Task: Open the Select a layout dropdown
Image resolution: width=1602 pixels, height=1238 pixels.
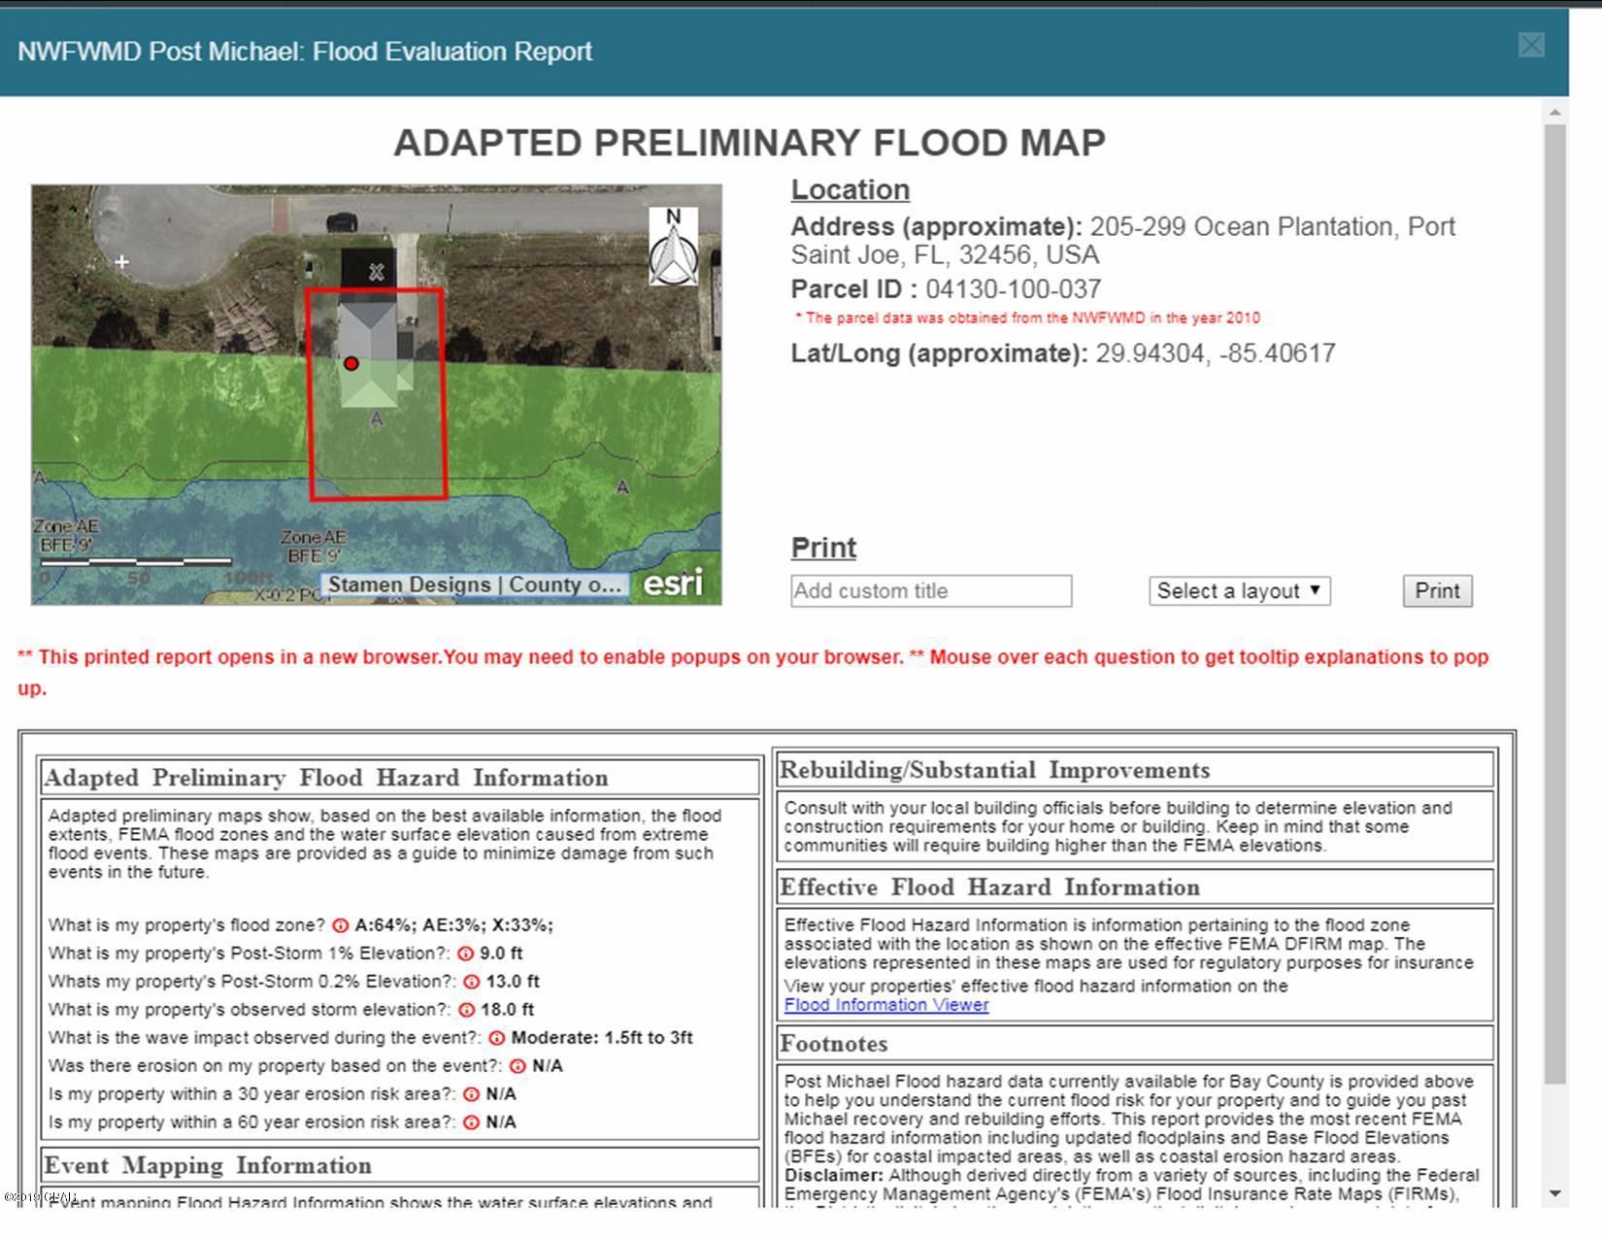Action: [1239, 591]
